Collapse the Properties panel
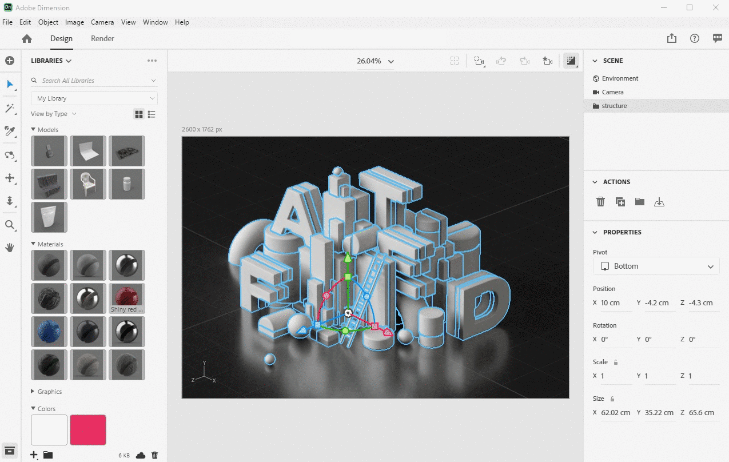 (595, 232)
